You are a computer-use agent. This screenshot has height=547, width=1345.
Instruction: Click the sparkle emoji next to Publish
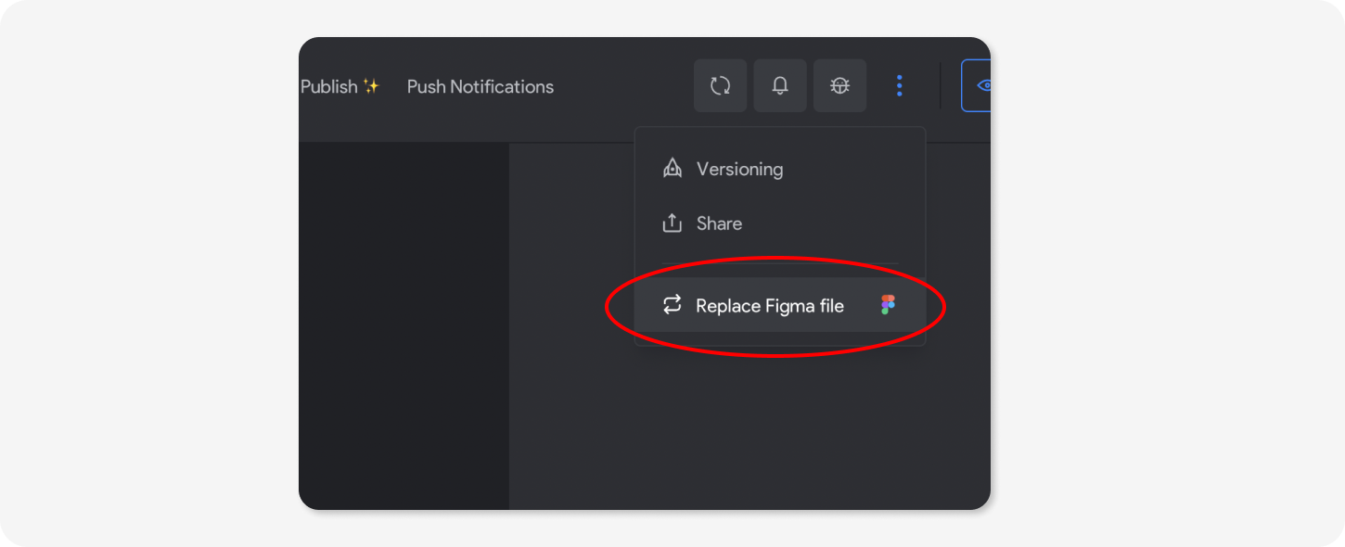coord(371,86)
